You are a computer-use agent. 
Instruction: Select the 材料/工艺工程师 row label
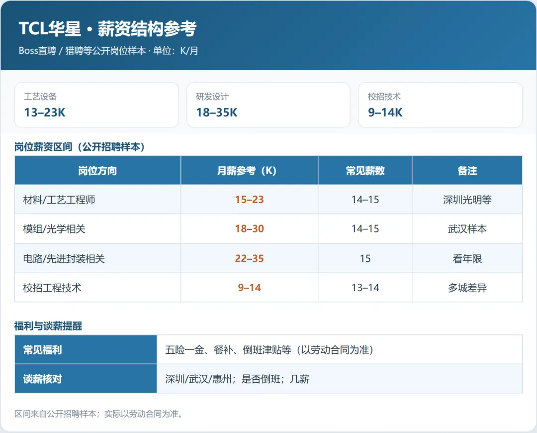point(59,200)
